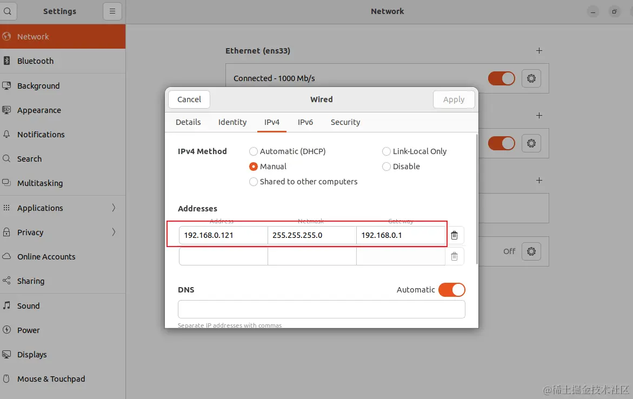
Task: Select Network in the sidebar
Action: tap(63, 36)
